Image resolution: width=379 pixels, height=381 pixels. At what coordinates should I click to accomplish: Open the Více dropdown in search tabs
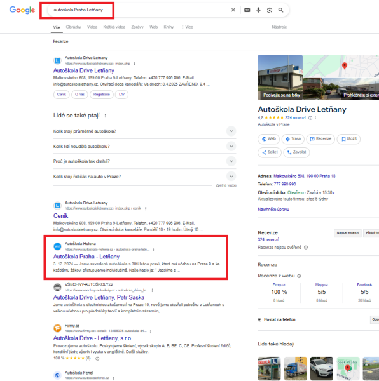pos(188,27)
